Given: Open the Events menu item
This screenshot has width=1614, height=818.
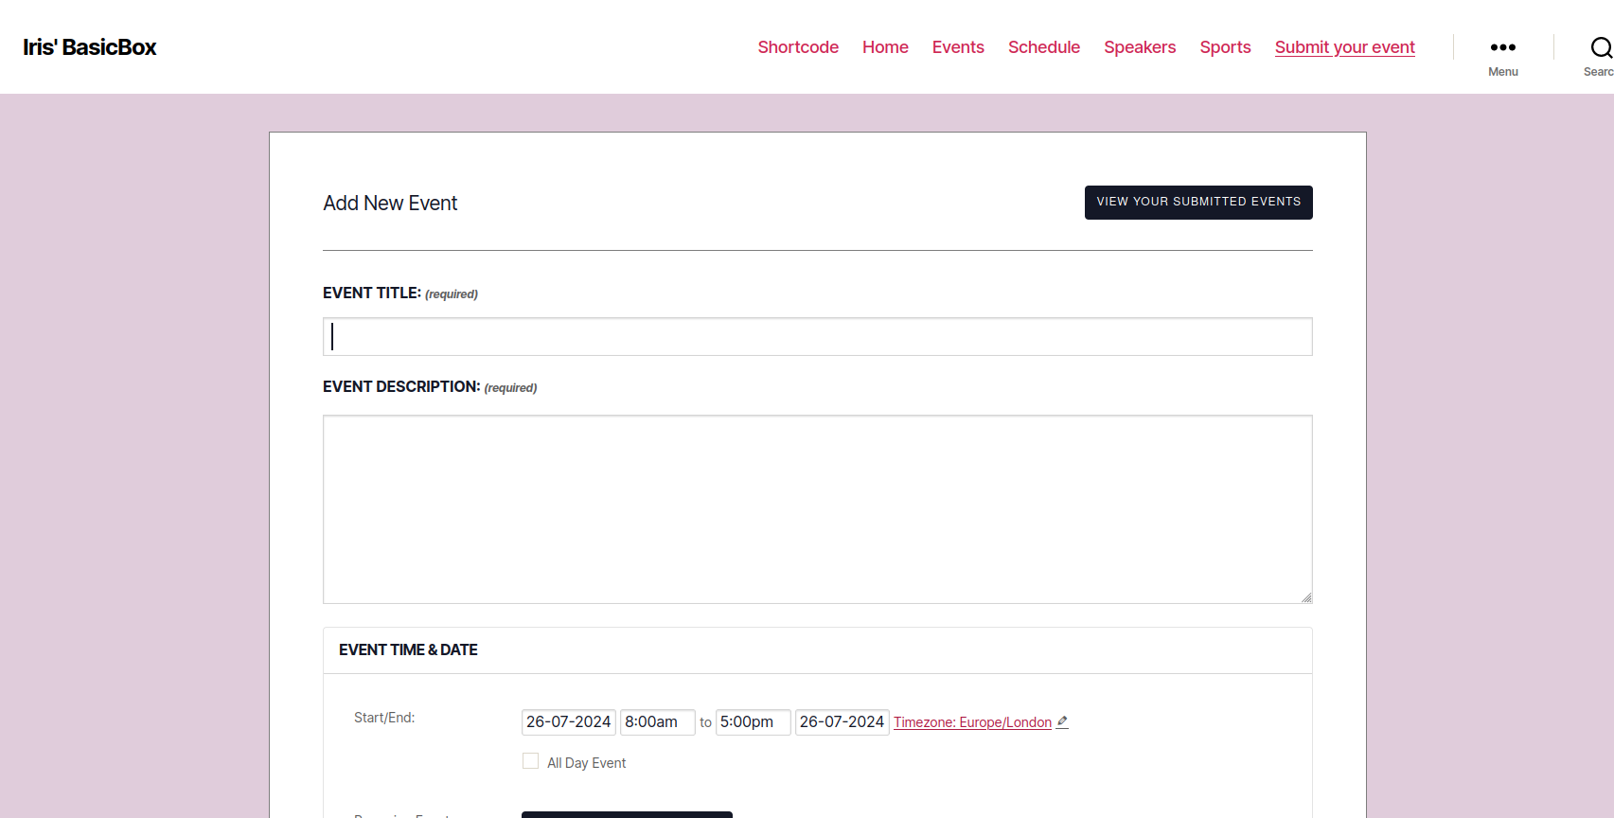Looking at the screenshot, I should click(957, 47).
